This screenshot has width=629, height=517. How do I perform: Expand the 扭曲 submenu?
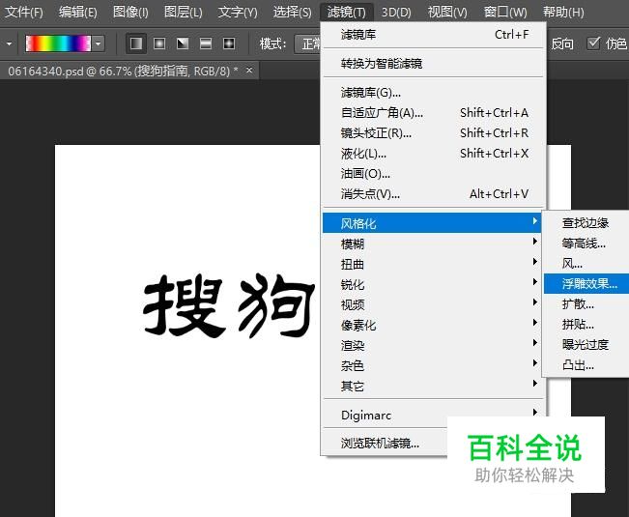pos(432,264)
